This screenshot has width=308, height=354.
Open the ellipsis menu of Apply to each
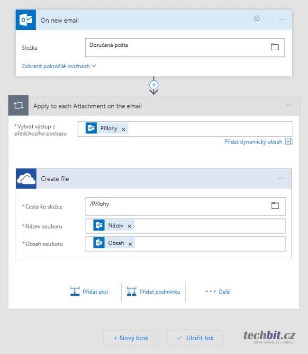(x=289, y=105)
